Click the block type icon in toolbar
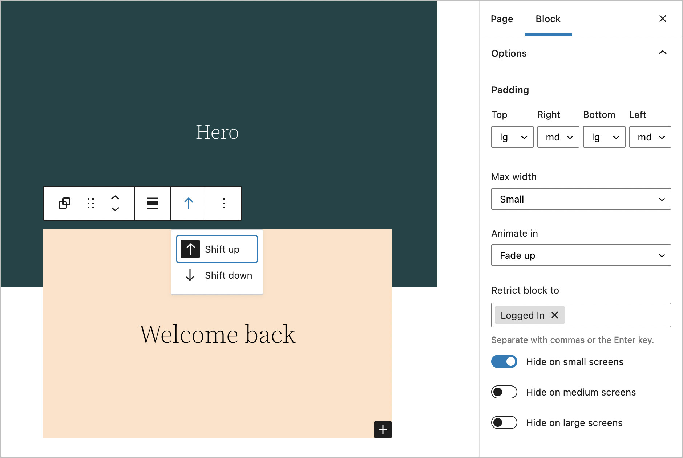 pyautogui.click(x=65, y=203)
